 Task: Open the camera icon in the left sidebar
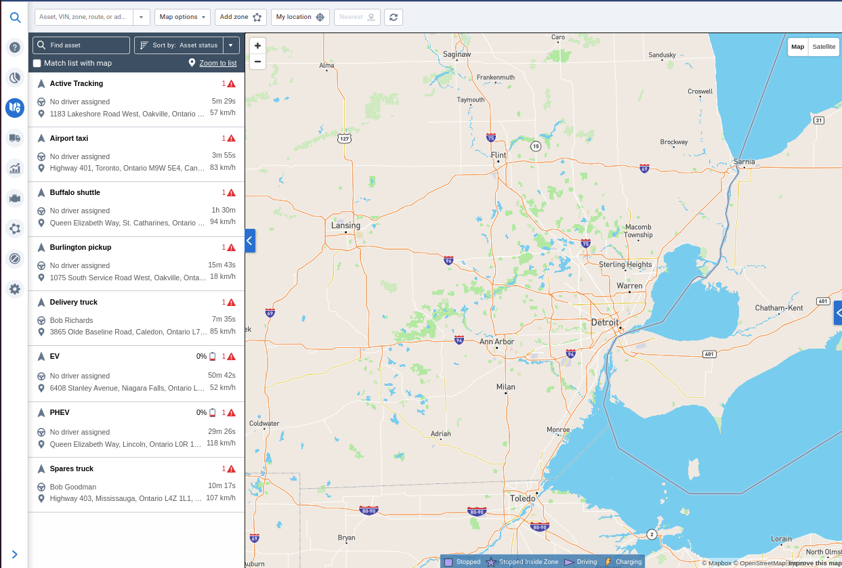(14, 198)
